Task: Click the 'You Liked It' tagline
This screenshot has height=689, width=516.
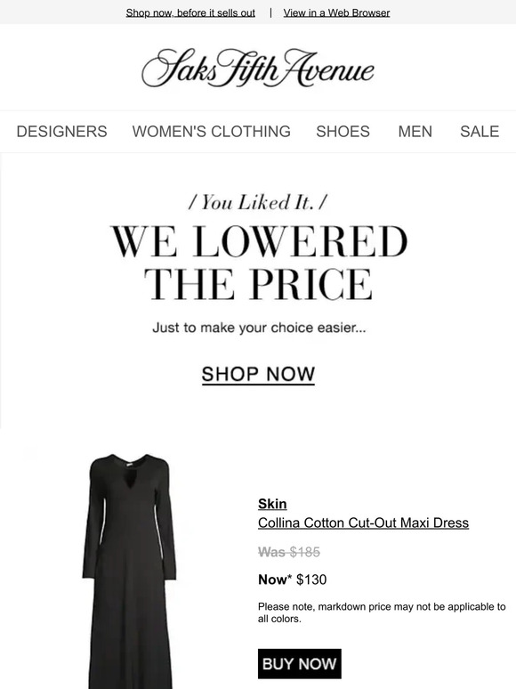Action: (x=258, y=203)
